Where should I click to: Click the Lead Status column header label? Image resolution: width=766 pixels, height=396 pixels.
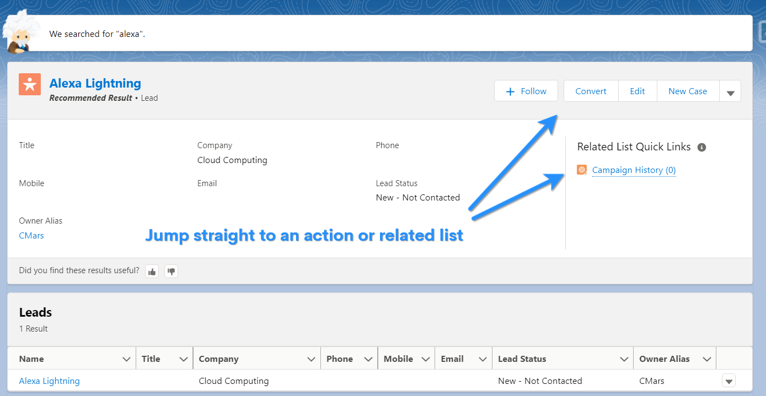[x=522, y=359]
